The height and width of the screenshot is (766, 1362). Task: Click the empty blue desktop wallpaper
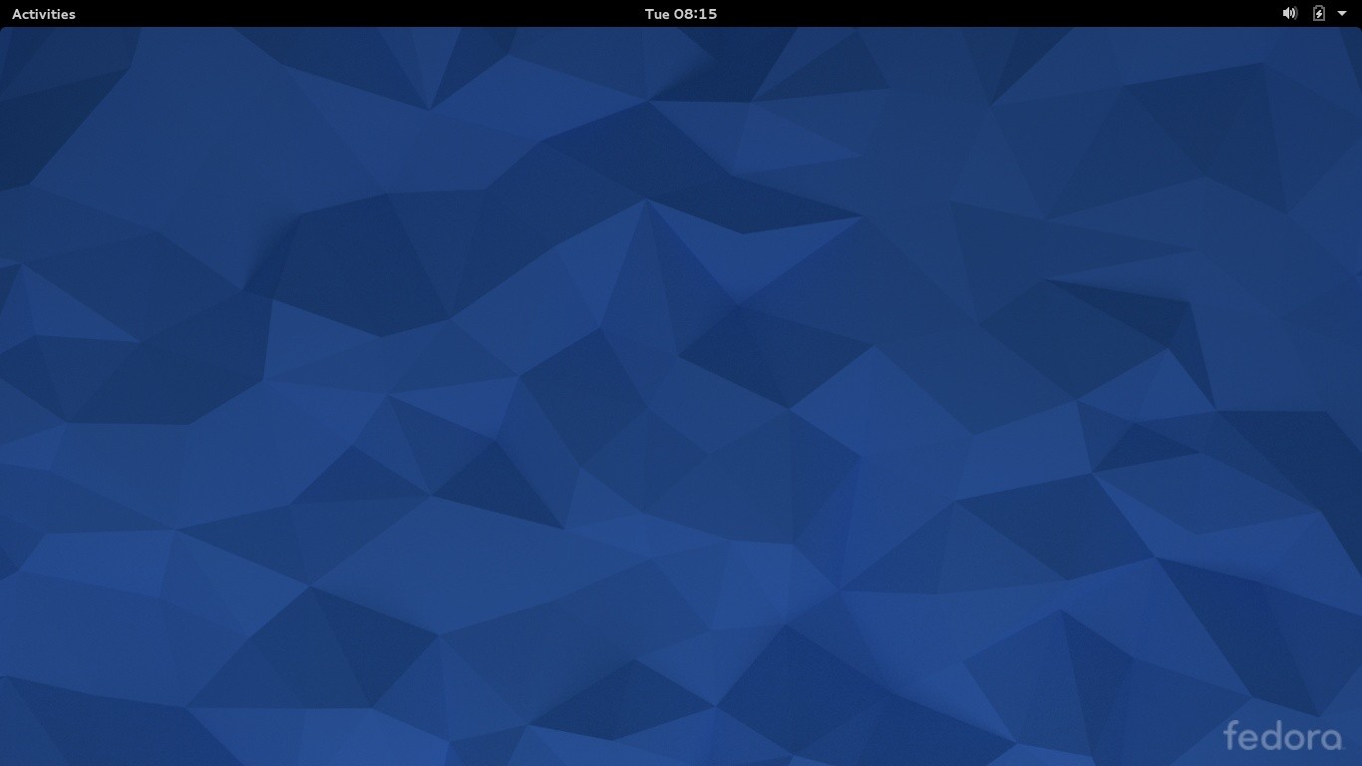[598, 399]
